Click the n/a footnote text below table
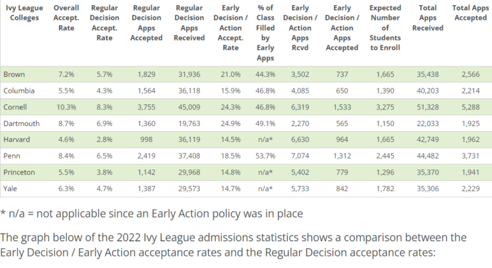This screenshot has height=268, width=492. coord(152,214)
